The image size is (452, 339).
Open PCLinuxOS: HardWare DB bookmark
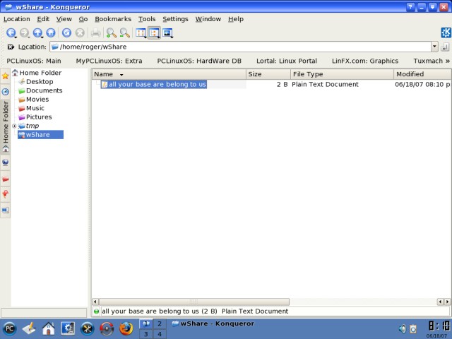pyautogui.click(x=199, y=61)
